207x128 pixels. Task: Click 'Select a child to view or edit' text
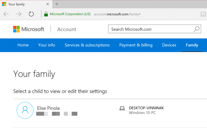point(60,91)
